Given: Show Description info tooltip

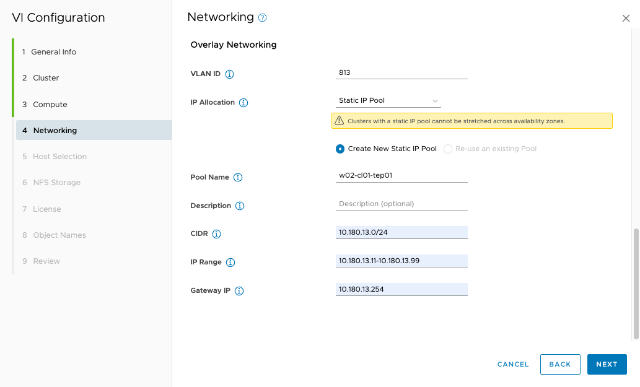Looking at the screenshot, I should [240, 206].
